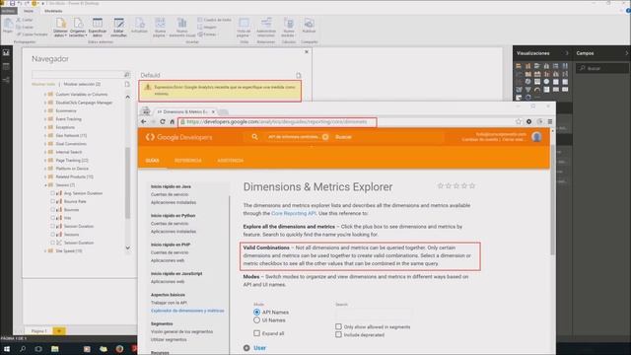Select the funnel visual in Visualizaciones
631x355 pixels.
pyautogui.click(x=528, y=90)
